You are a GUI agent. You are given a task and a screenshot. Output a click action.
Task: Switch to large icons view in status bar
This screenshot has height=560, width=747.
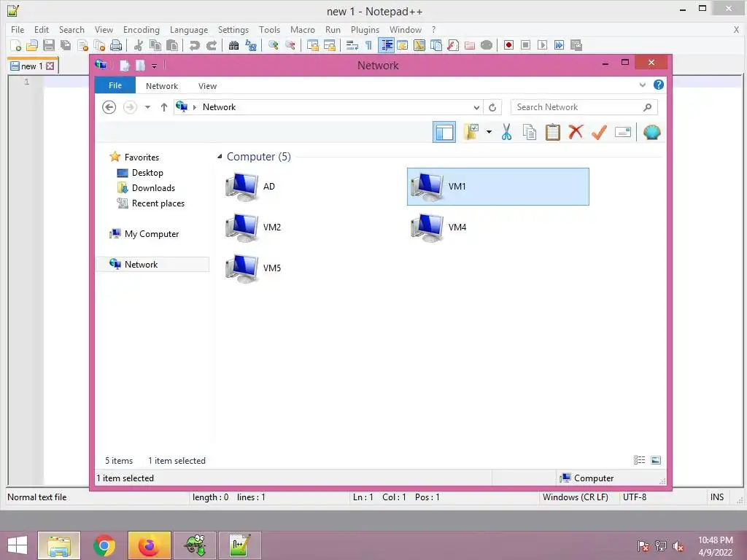point(656,460)
